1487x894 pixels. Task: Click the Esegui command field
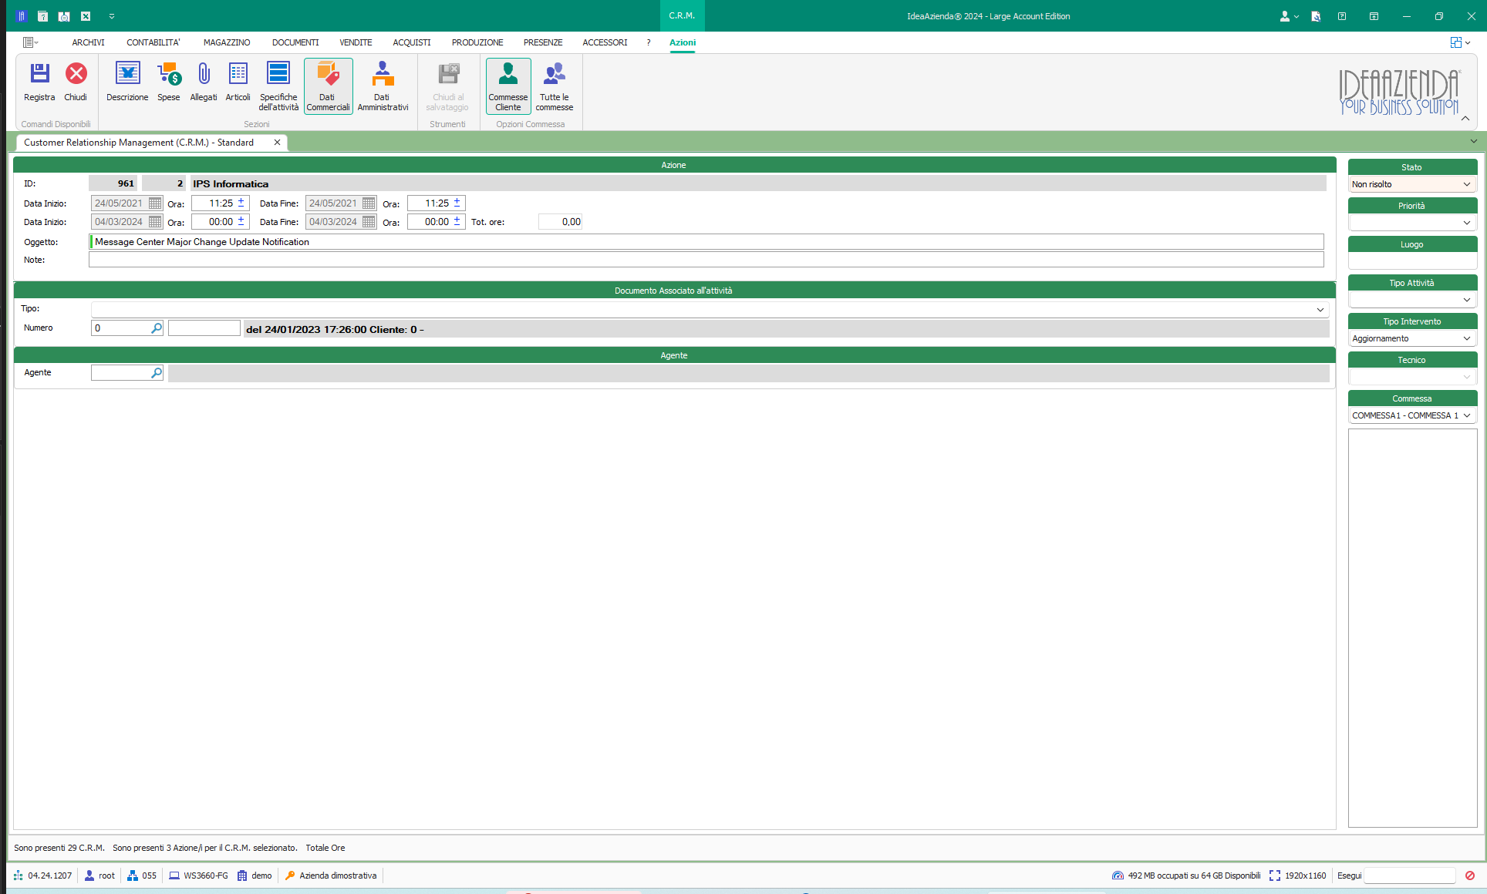click(x=1409, y=876)
